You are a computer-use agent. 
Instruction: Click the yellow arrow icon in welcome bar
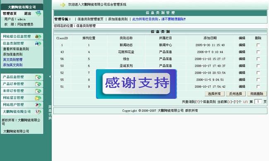(62, 5)
